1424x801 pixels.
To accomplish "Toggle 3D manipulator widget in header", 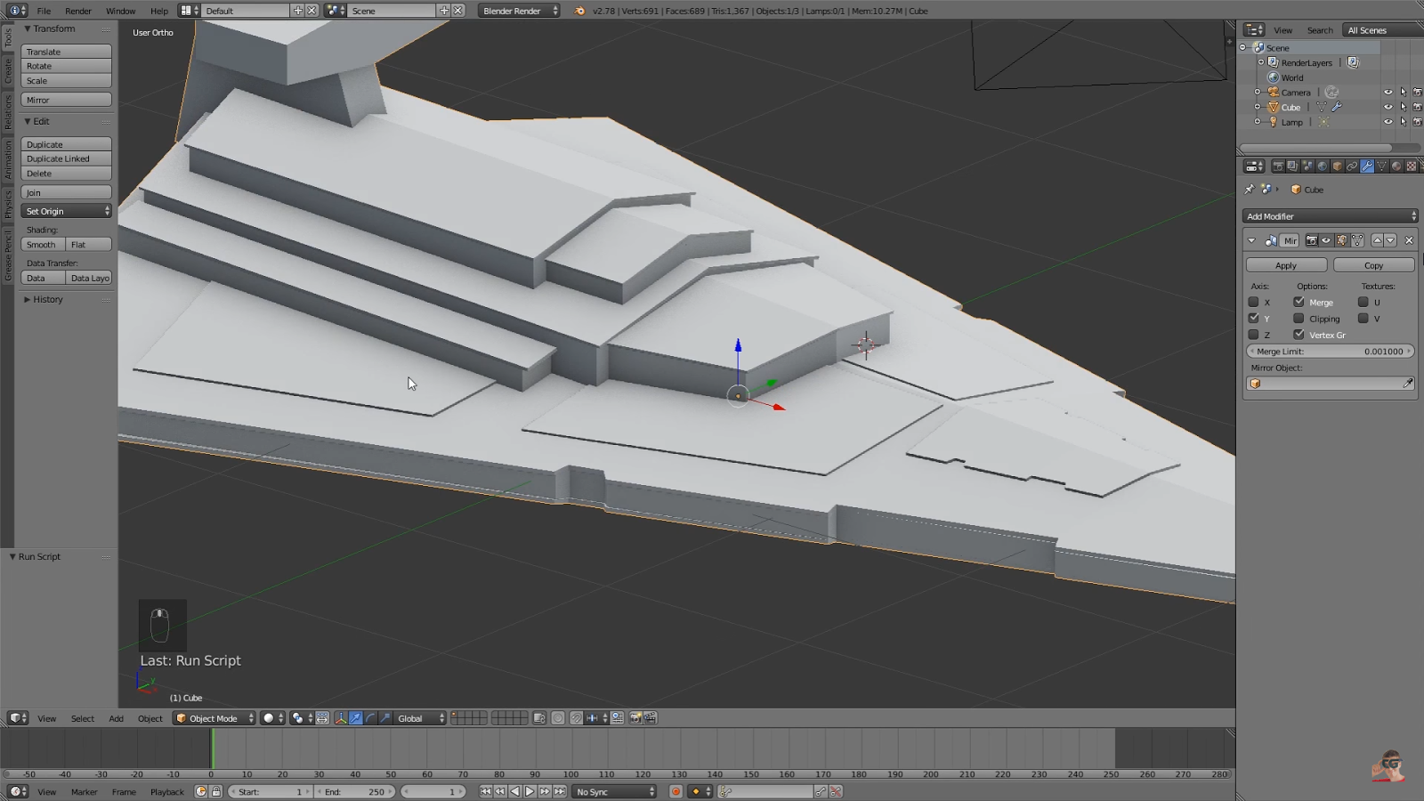I will (x=341, y=718).
